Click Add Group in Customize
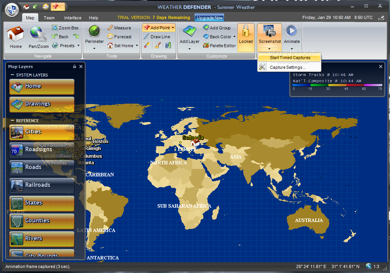The height and width of the screenshot is (273, 390). click(216, 28)
